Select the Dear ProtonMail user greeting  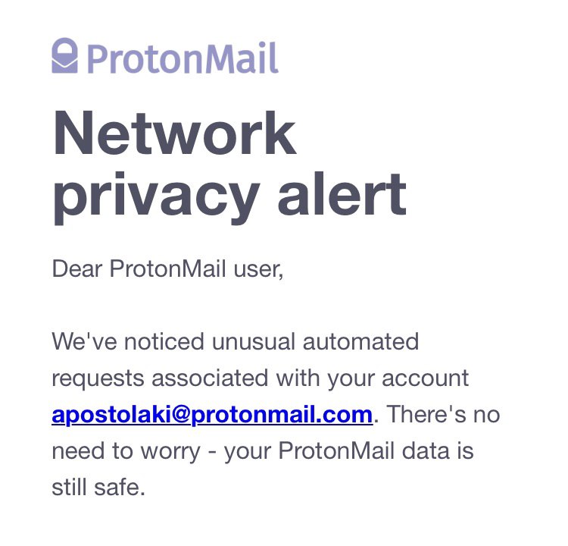coord(167,268)
